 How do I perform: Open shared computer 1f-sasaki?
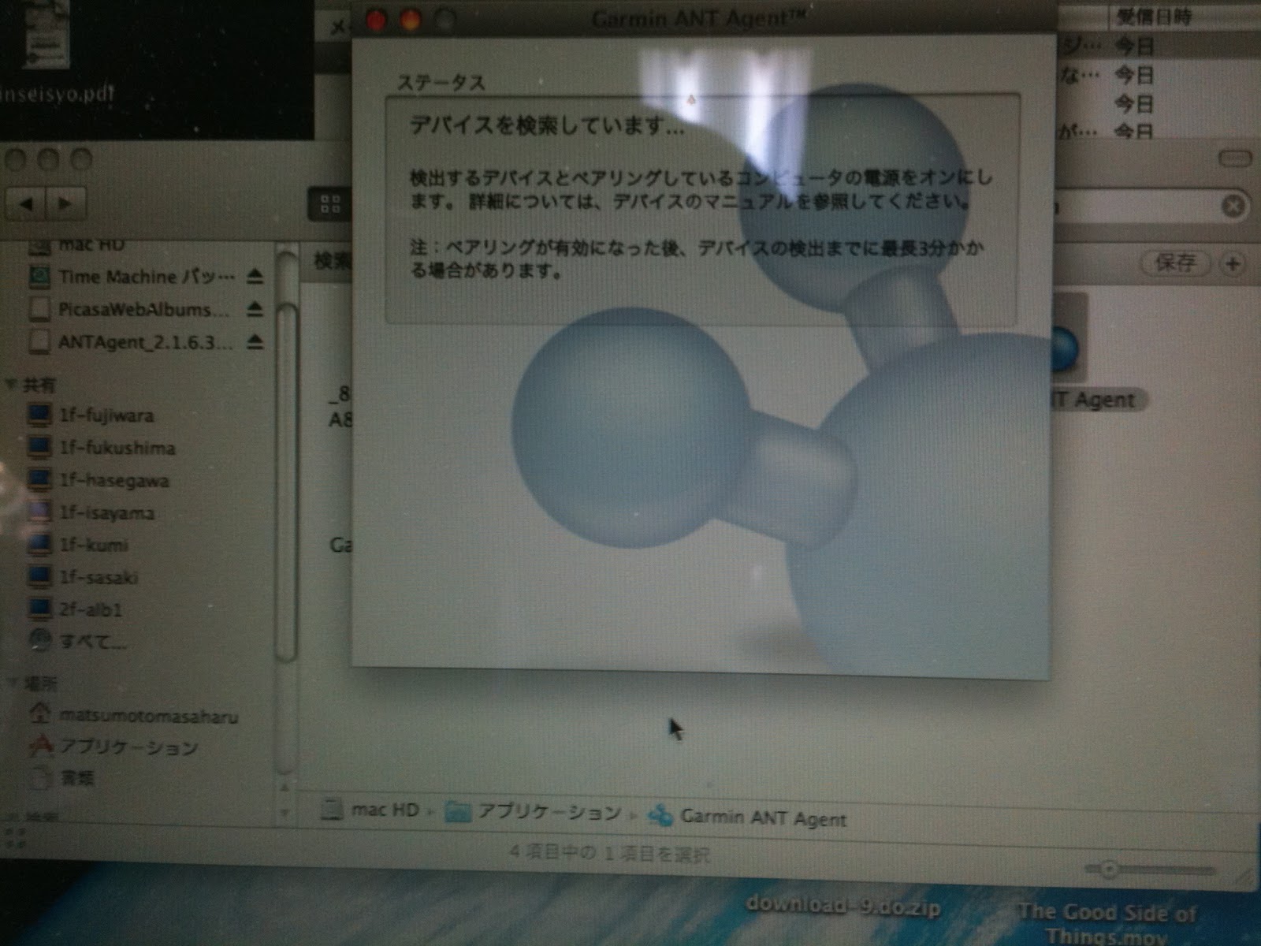[x=83, y=577]
